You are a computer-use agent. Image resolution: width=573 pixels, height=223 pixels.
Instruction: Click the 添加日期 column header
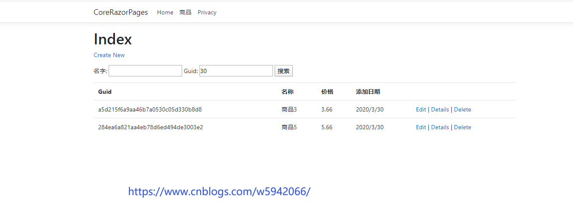[x=368, y=92]
